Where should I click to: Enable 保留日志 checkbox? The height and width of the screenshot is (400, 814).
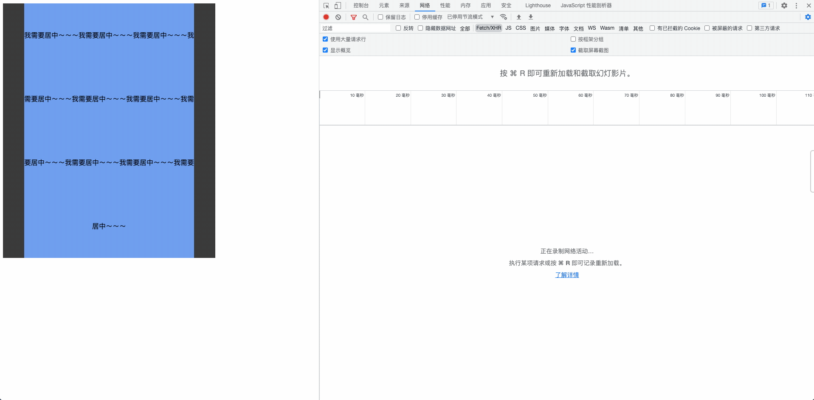pyautogui.click(x=380, y=17)
